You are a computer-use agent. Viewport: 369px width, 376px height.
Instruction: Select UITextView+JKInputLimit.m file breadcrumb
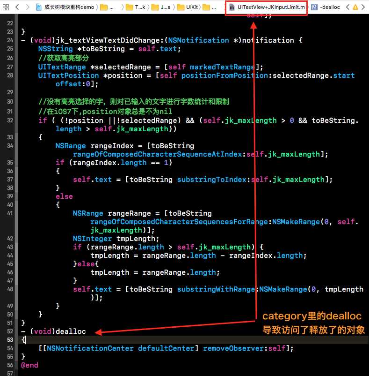[271, 7]
